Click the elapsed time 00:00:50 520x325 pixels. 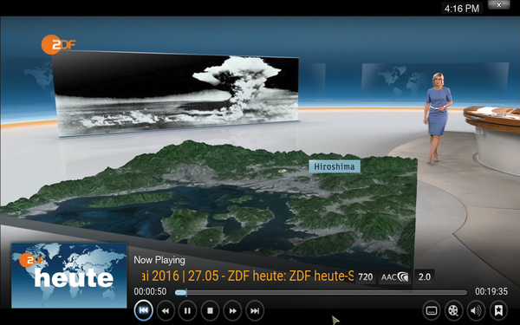[x=150, y=291]
